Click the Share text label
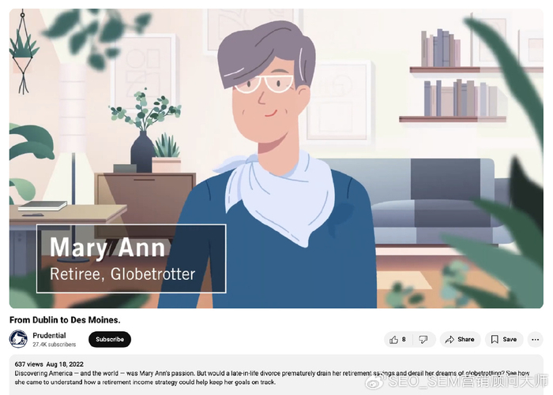Image resolution: width=553 pixels, height=395 pixels. pyautogui.click(x=466, y=339)
